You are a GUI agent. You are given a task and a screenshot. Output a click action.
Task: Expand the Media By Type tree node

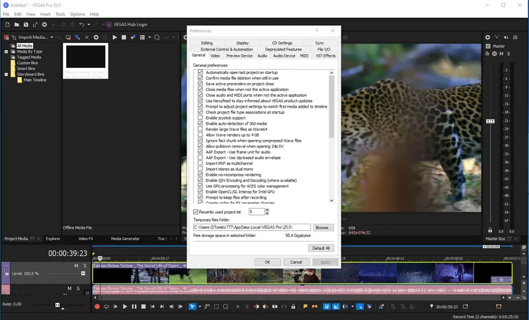(6, 52)
